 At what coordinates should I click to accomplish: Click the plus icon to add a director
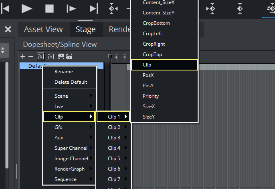tap(23, 57)
